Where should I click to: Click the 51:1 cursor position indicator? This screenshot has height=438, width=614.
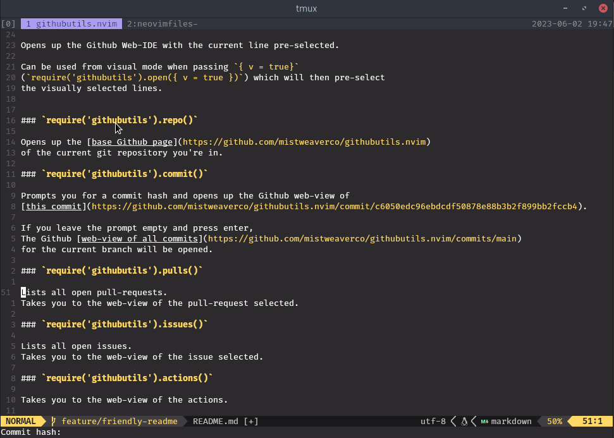pos(592,421)
